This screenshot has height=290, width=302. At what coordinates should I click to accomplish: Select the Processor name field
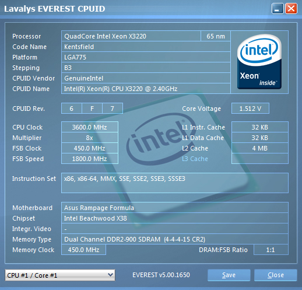(x=131, y=36)
